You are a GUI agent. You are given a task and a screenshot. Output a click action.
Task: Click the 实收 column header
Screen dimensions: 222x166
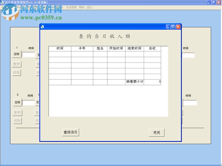(x=152, y=48)
